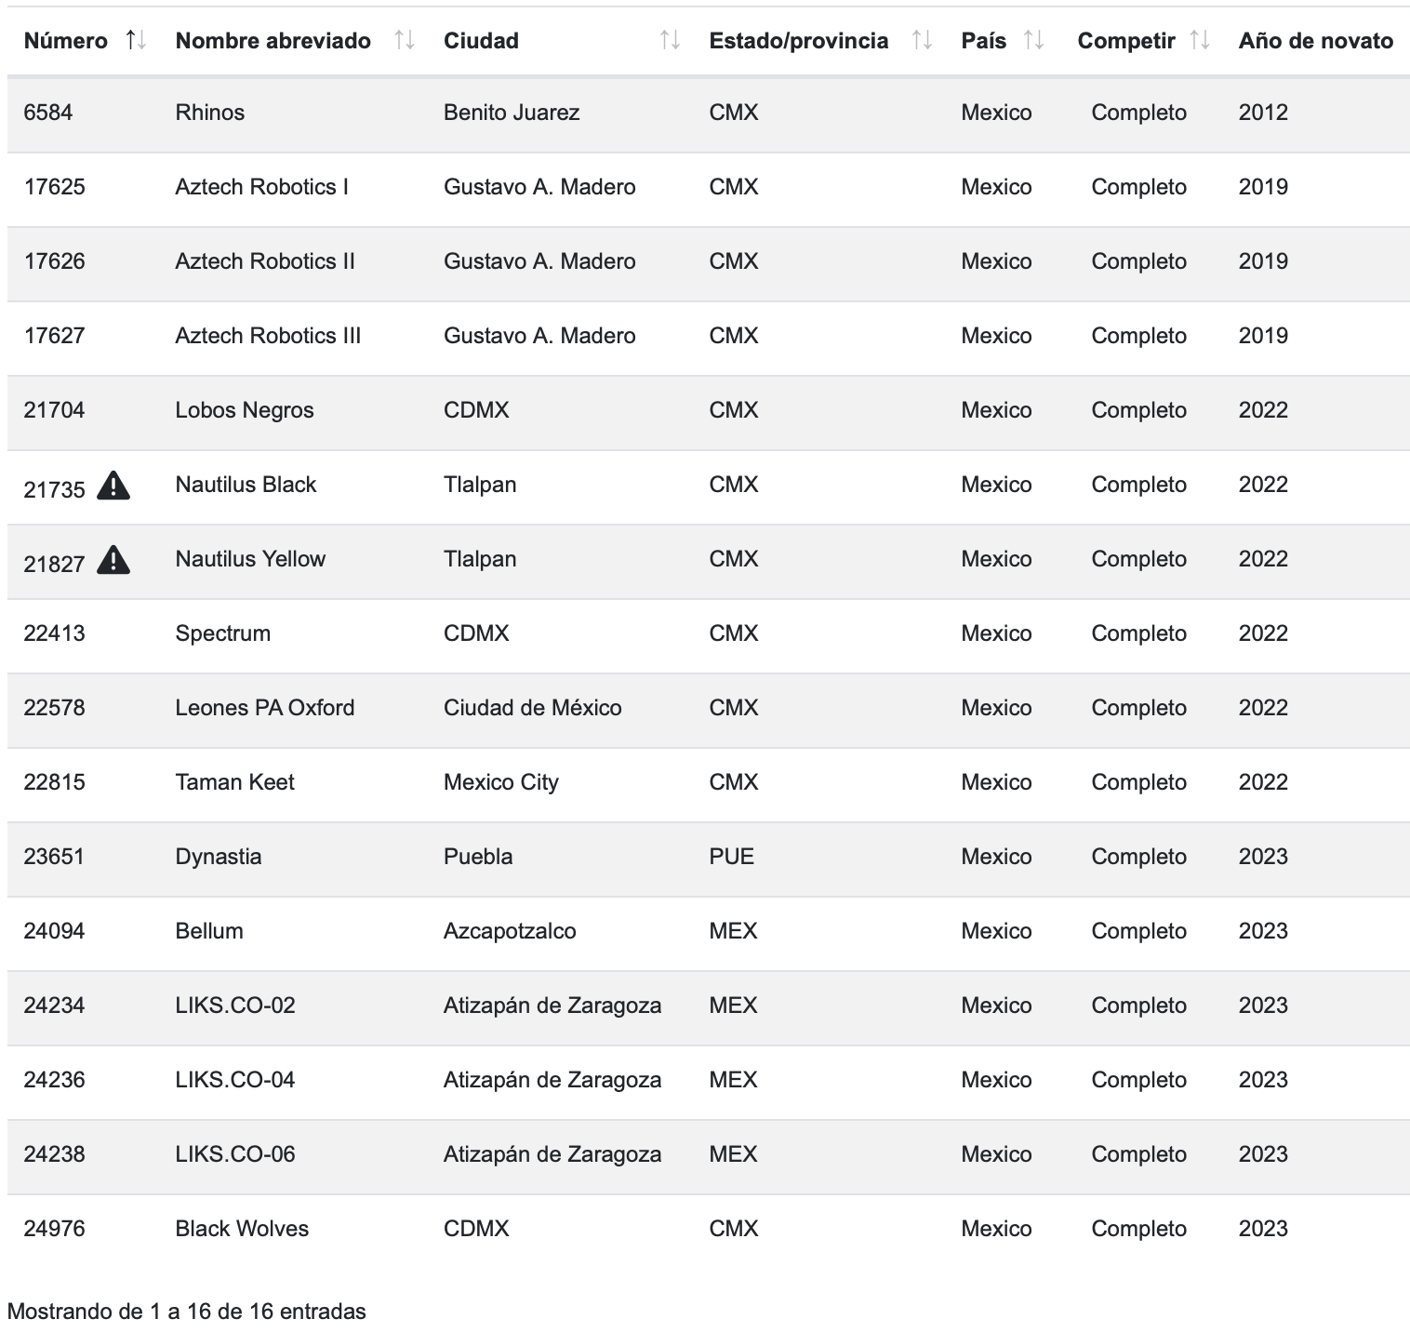Click the Black Wolves team entry
The height and width of the screenshot is (1332, 1410).
[242, 1229]
